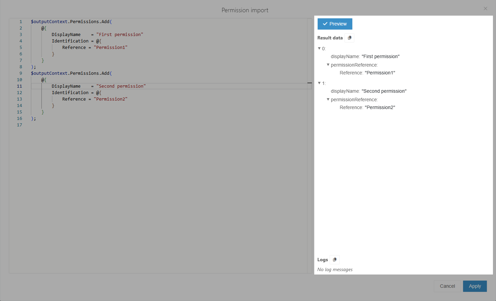Select "Second permission" displayName value
The image size is (496, 301).
tap(384, 91)
